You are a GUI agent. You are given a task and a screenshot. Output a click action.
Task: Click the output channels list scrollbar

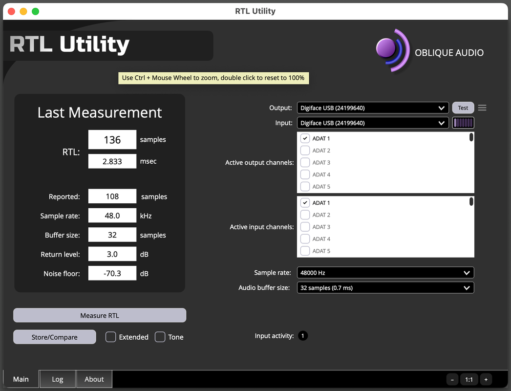471,137
